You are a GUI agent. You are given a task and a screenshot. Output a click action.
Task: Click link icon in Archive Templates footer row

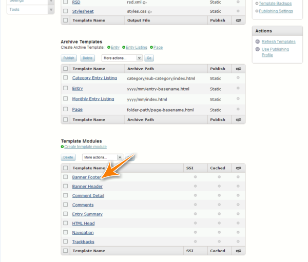(x=239, y=119)
